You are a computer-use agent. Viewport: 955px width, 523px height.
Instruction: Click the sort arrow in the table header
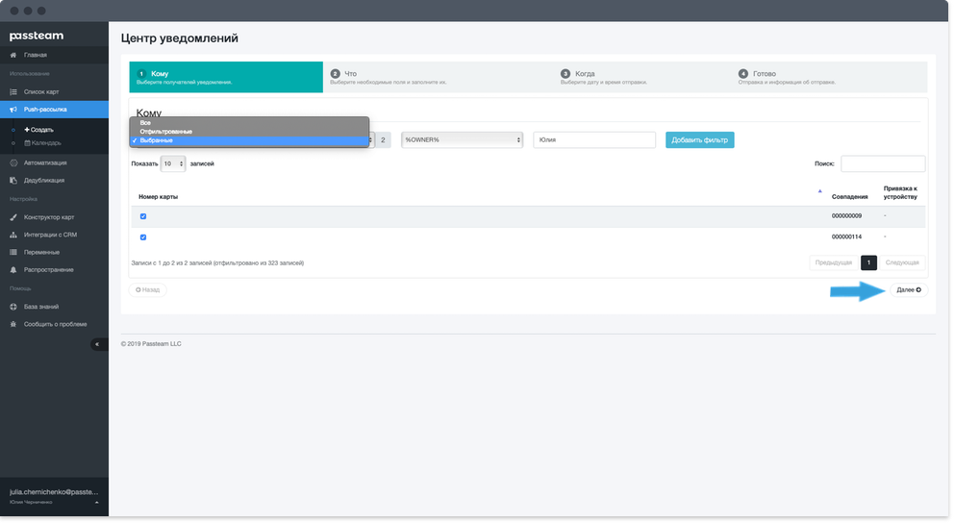click(x=819, y=191)
